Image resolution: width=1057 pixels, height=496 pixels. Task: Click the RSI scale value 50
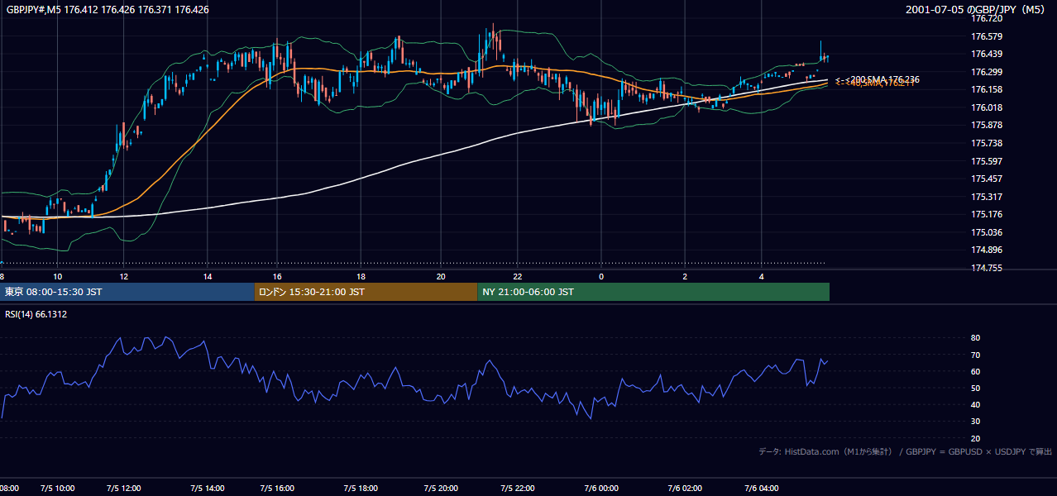click(975, 388)
